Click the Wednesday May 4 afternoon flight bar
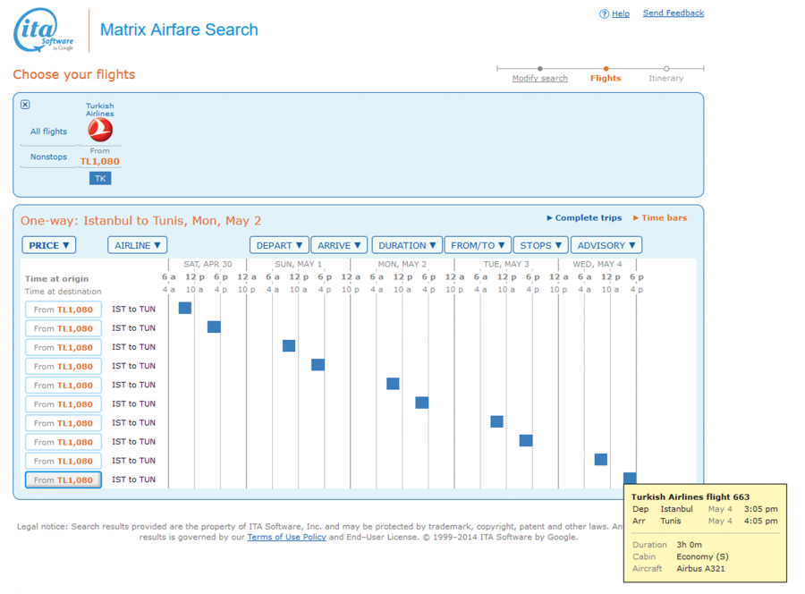Viewport: 805px width, 594px height. tap(630, 478)
